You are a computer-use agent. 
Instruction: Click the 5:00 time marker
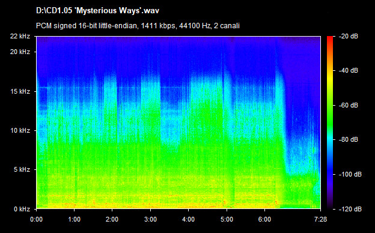pyautogui.click(x=227, y=219)
